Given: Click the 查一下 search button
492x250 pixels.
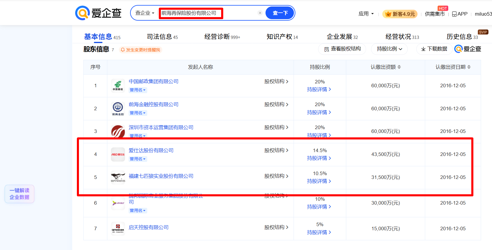Looking at the screenshot, I should pos(280,13).
